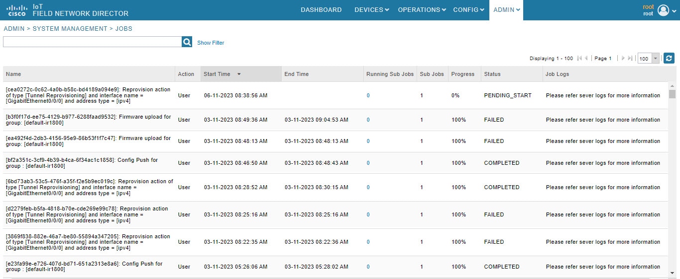Sort by Sub Jobs column header
This screenshot has height=279, width=680.
[432, 74]
